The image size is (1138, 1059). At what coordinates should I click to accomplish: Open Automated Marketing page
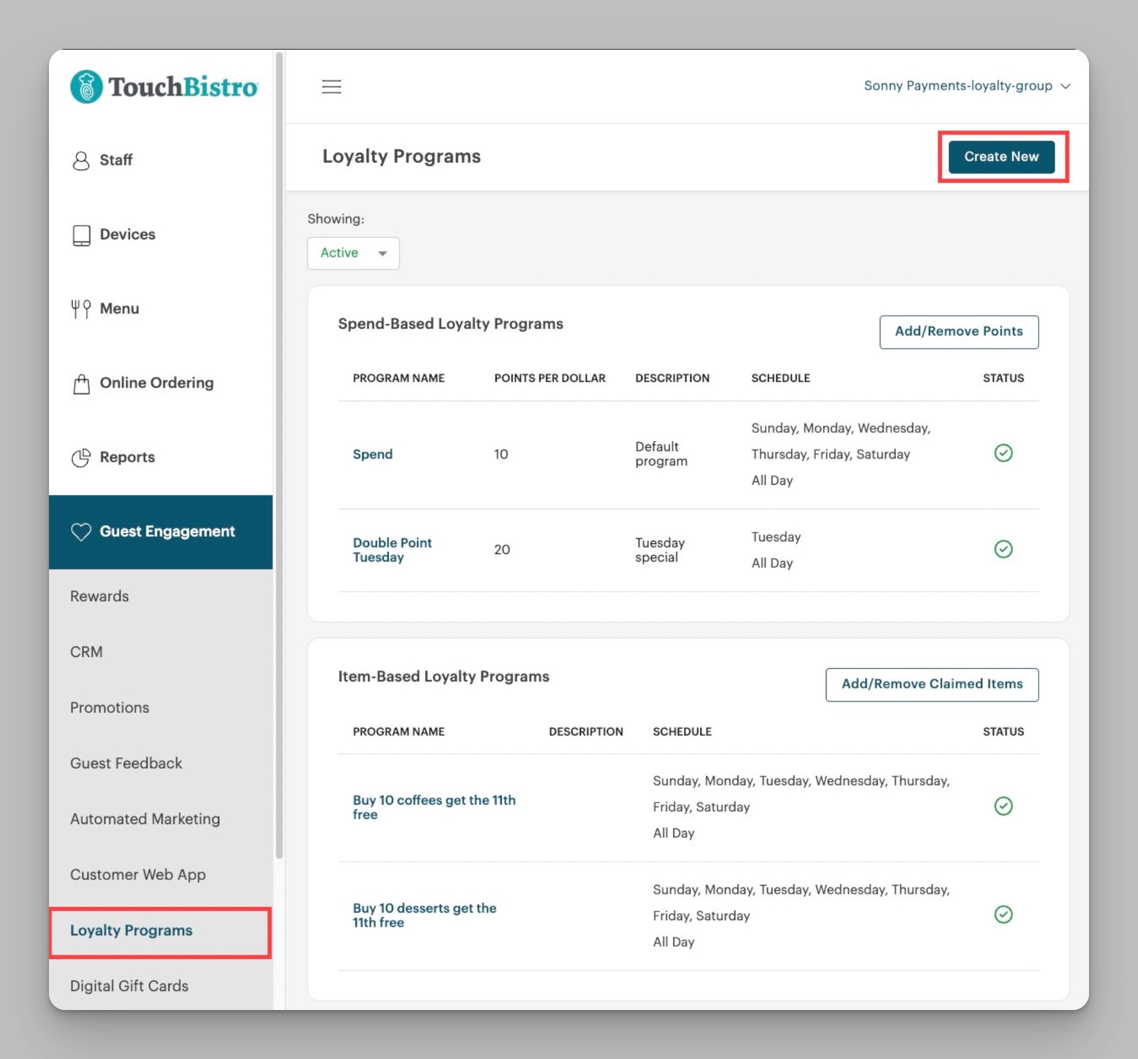pyautogui.click(x=161, y=819)
